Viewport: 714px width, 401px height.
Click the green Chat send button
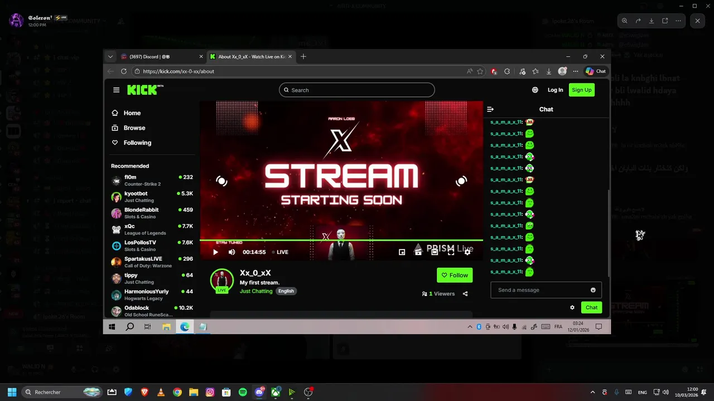coord(591,307)
